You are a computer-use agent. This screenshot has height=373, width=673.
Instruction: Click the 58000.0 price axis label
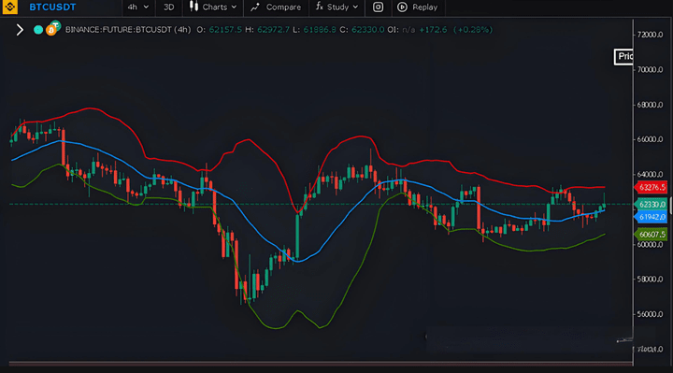(x=651, y=279)
